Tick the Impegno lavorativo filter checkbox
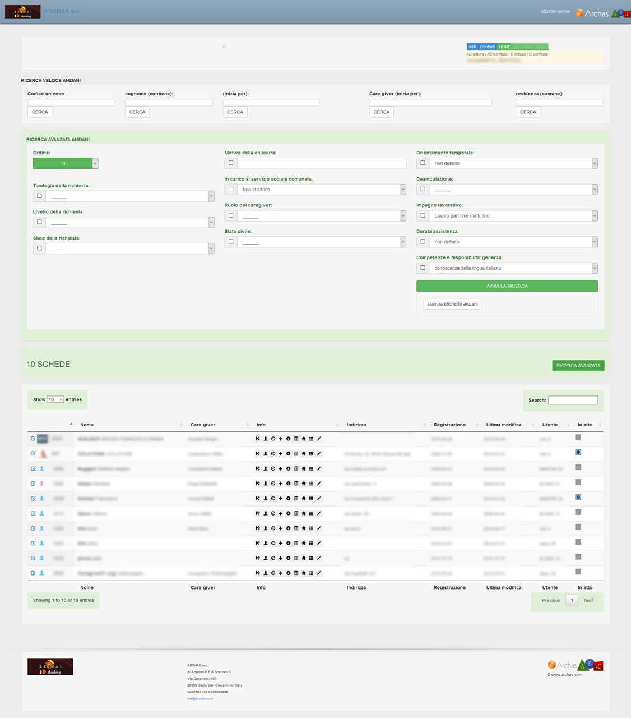The image size is (631, 718). click(423, 215)
